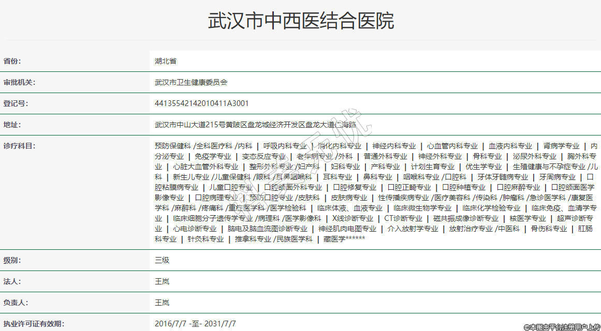Click the 本图由平台注册用户上传 watermark notice
The width and height of the screenshot is (601, 331).
(x=562, y=327)
